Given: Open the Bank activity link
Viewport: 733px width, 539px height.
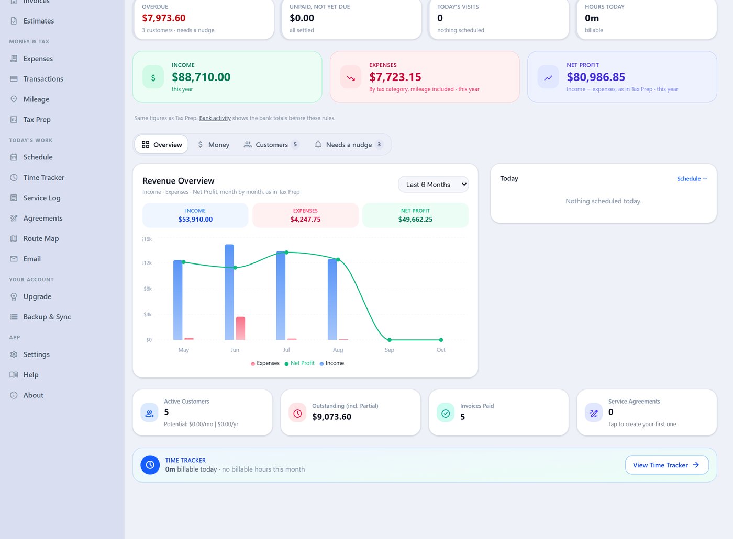Looking at the screenshot, I should point(215,118).
